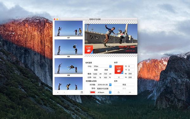Click the pixel width field 1280
Image resolution: width=190 pixels, height=119 pixels.
(96, 74)
